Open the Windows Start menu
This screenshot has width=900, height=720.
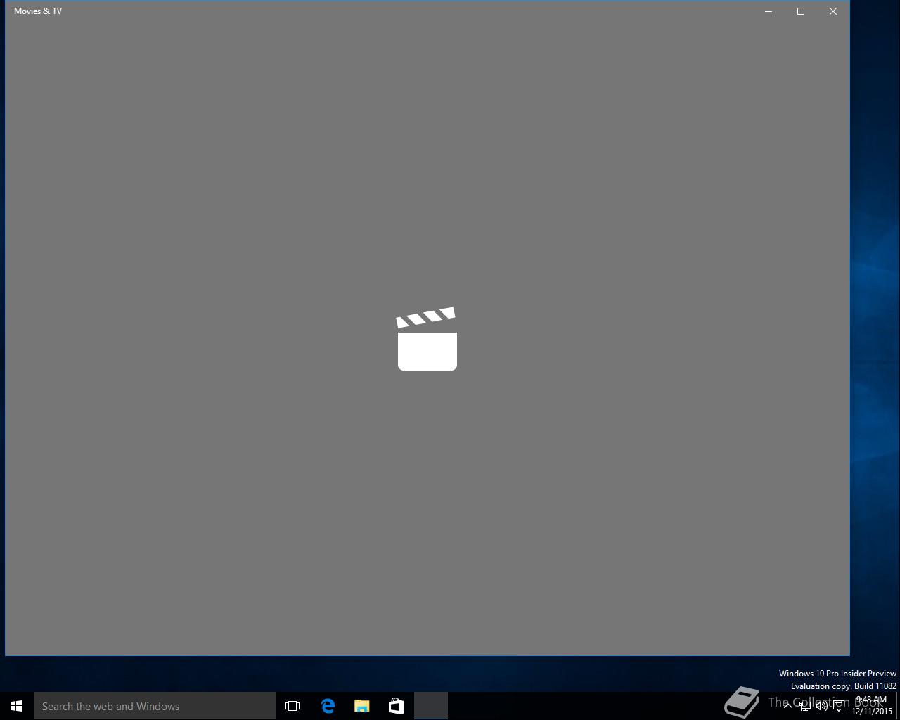17,706
